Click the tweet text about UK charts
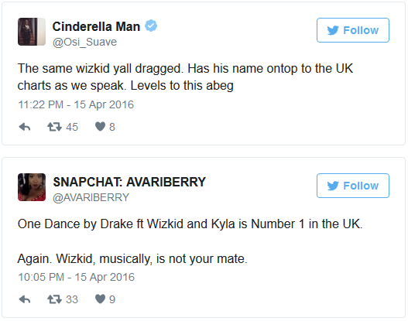This screenshot has width=408, height=321. pos(185,77)
